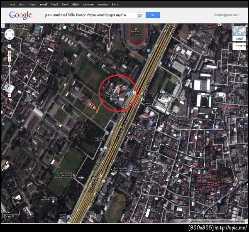Pan the map right with the arrow
Viewport: 249px width, 232px height.
click(13, 34)
